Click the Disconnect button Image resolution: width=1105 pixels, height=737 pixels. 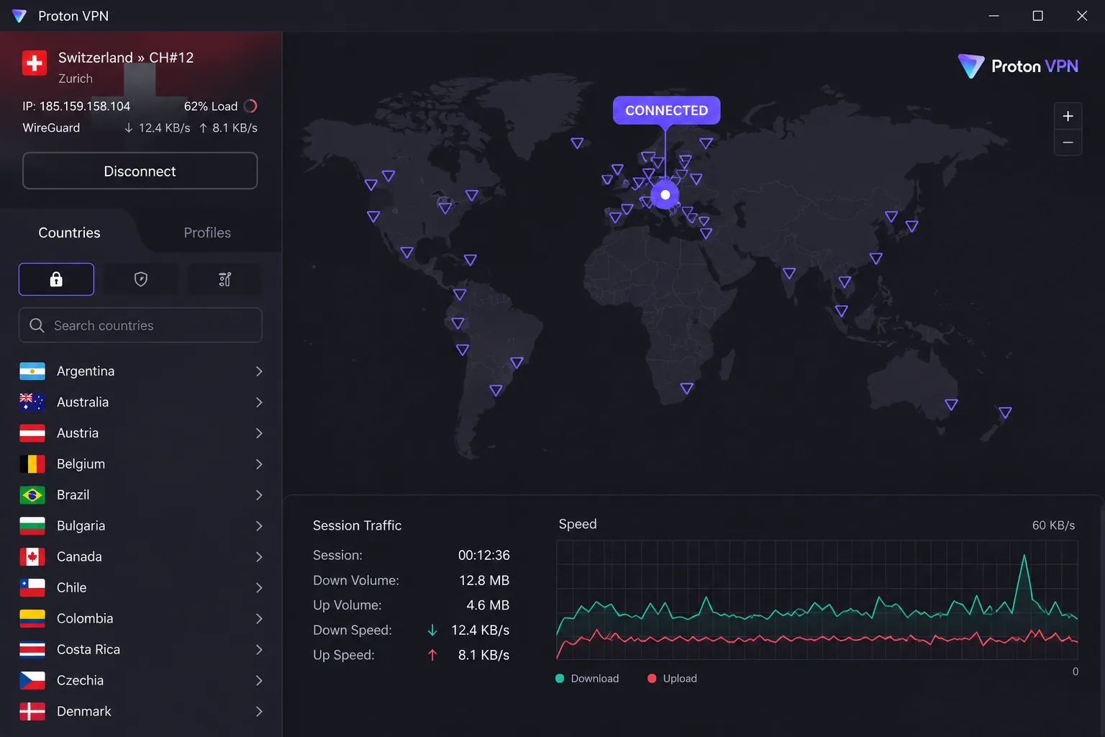coord(140,171)
